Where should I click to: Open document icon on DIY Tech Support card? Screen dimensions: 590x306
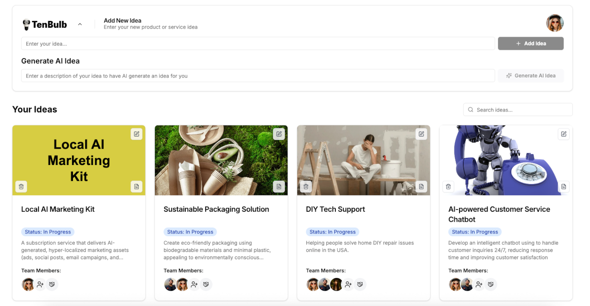(421, 186)
